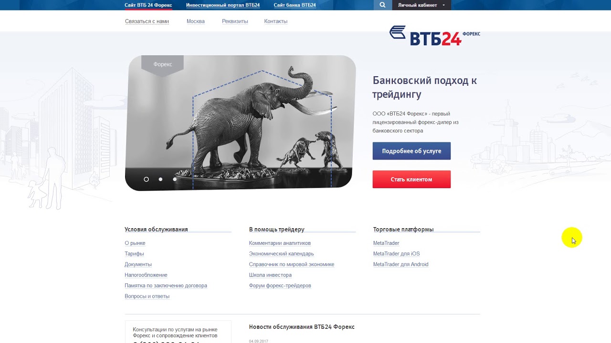The width and height of the screenshot is (611, 343).
Task: Open MetaTrader для iOS link
Action: point(397,254)
